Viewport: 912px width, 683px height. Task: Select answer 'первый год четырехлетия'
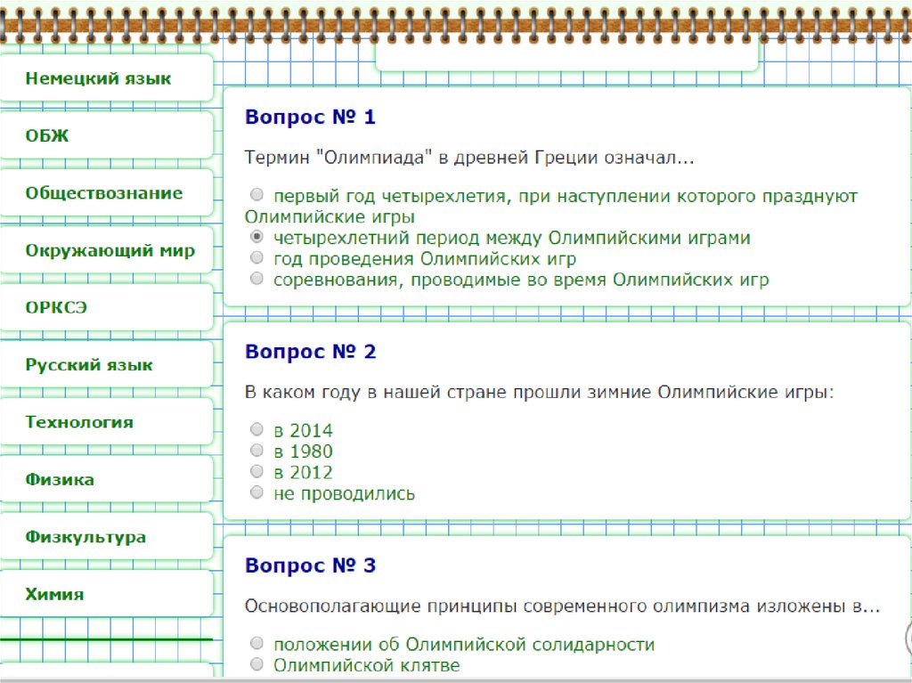[x=257, y=195]
